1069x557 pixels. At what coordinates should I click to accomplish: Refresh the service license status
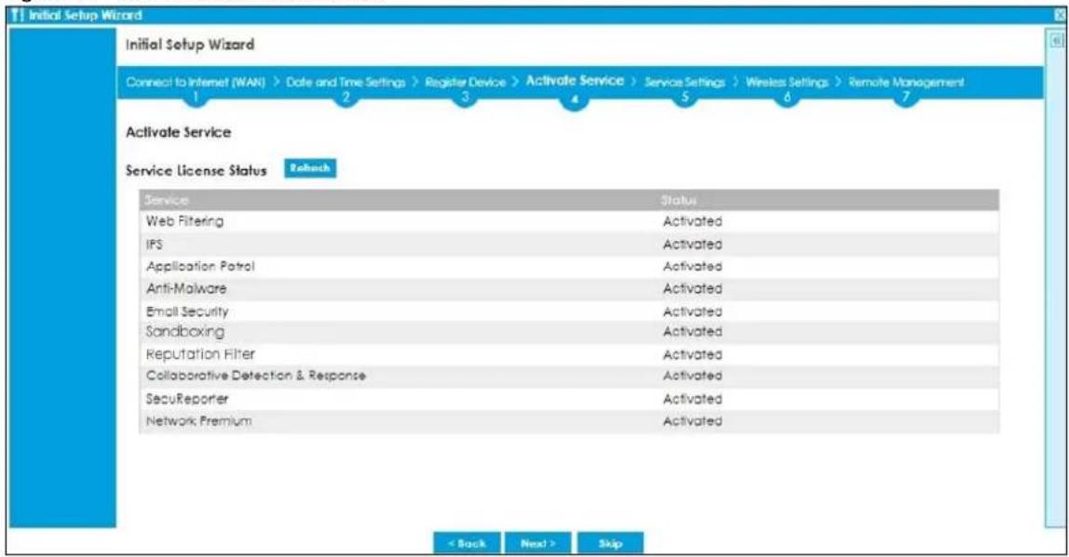pos(310,168)
